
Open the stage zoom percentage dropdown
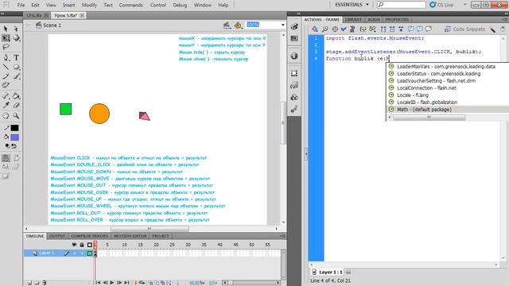click(x=283, y=25)
